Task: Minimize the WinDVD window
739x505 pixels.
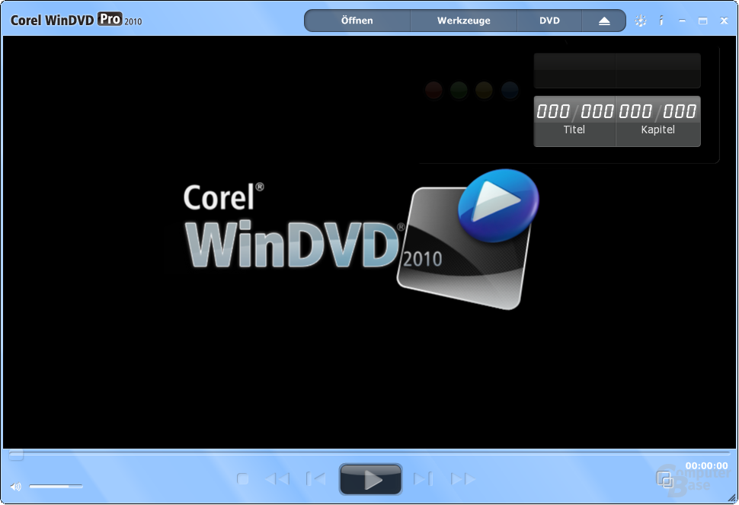Action: (682, 21)
